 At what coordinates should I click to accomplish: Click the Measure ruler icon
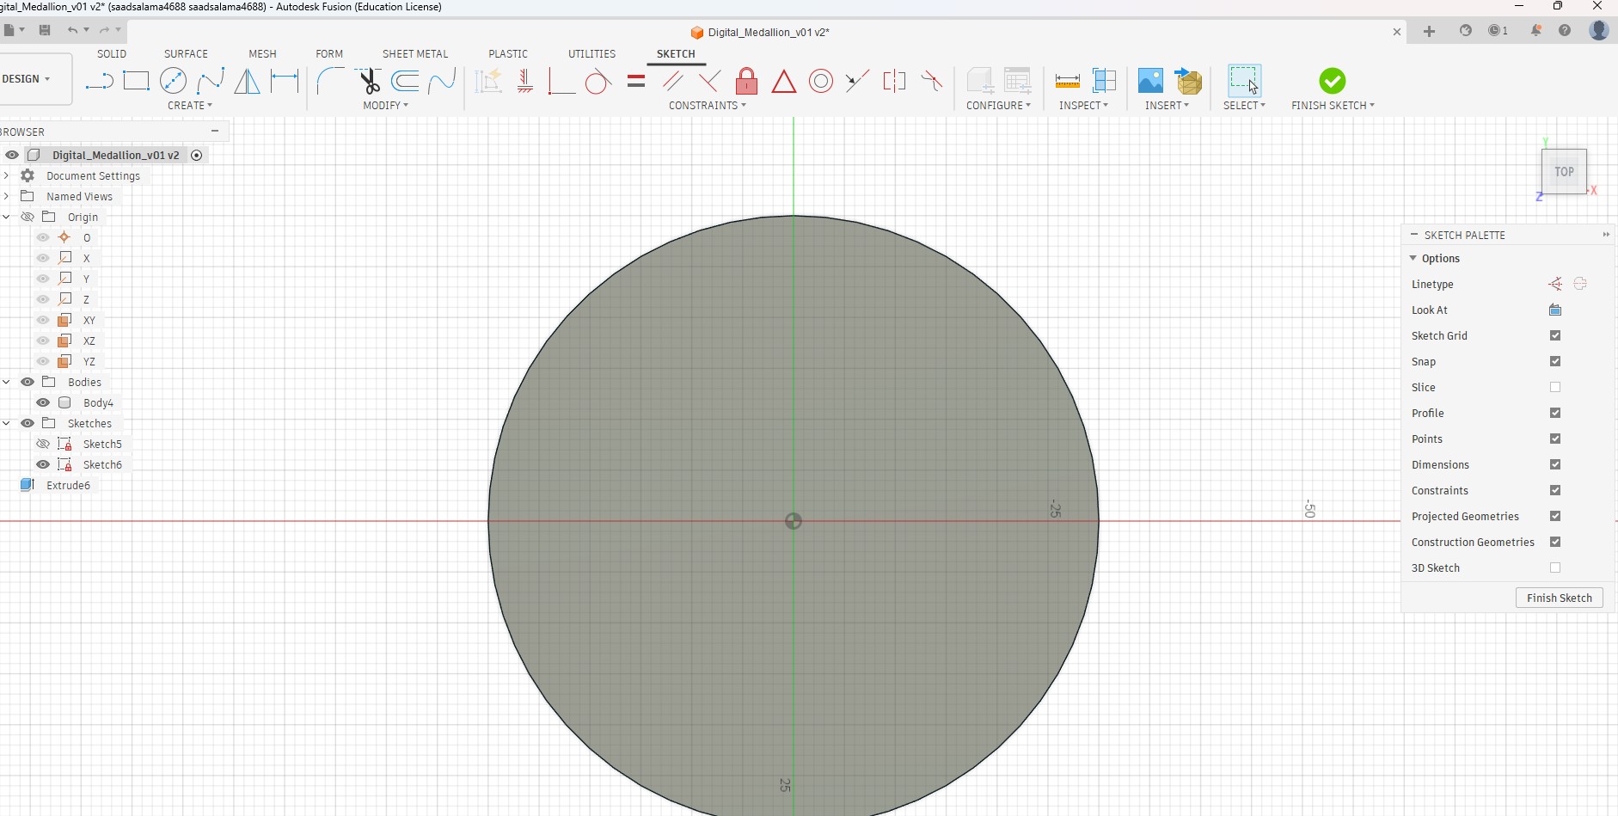1067,82
